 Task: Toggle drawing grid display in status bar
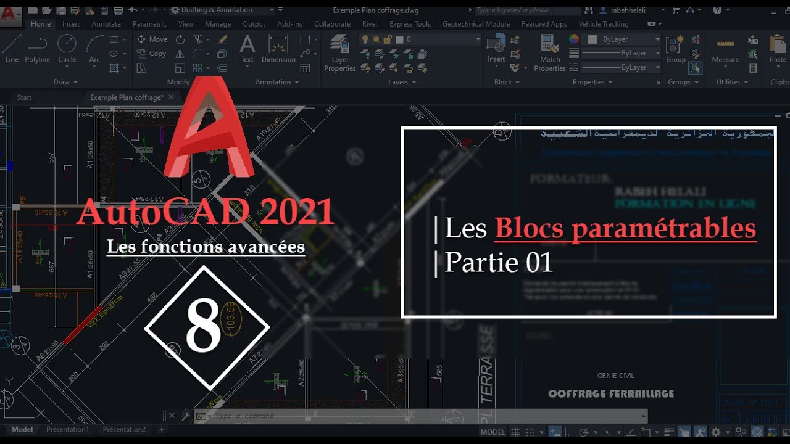(515, 432)
